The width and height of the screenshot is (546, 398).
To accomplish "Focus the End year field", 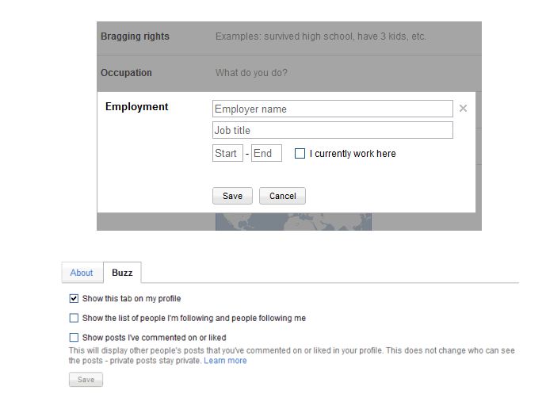I will [x=266, y=153].
